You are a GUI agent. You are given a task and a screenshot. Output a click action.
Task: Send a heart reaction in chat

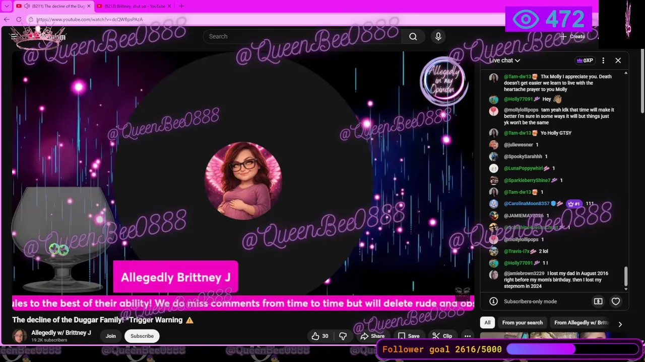tap(616, 301)
